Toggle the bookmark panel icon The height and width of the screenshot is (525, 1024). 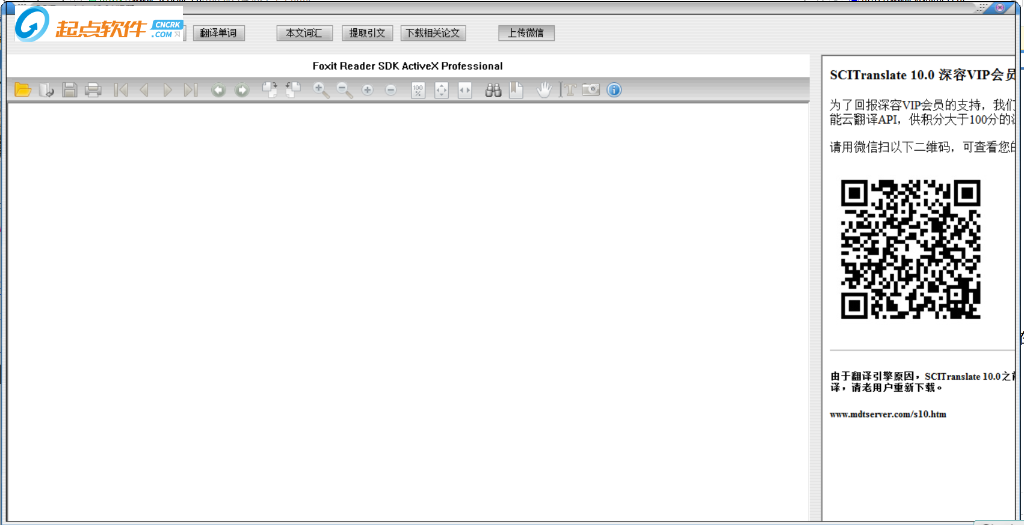516,90
